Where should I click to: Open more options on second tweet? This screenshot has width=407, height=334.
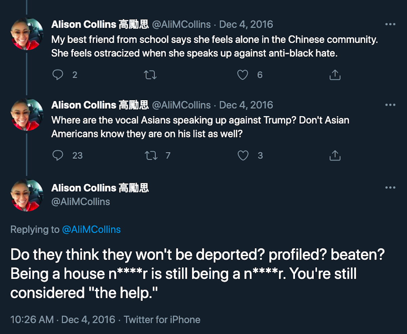390,105
